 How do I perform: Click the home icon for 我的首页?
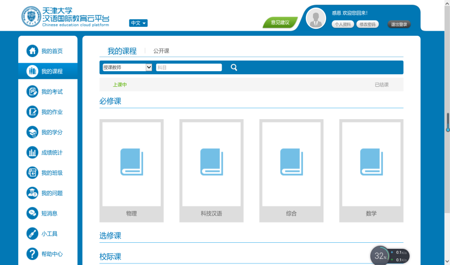point(32,51)
